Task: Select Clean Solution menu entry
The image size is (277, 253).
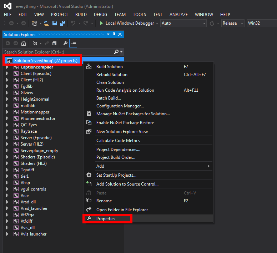Action: (x=148, y=82)
